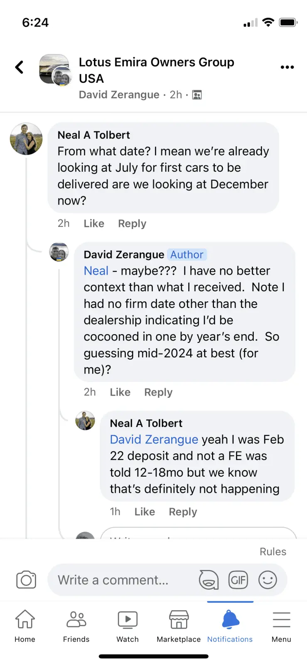The height and width of the screenshot is (665, 307).
Task: Tap the blue David Zerangue mention link
Action: point(154,440)
